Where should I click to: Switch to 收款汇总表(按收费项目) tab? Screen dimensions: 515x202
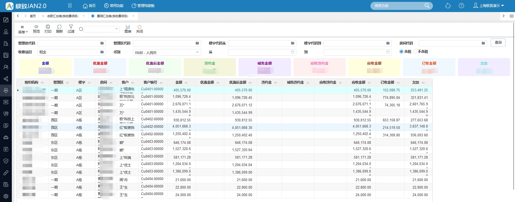point(63,16)
